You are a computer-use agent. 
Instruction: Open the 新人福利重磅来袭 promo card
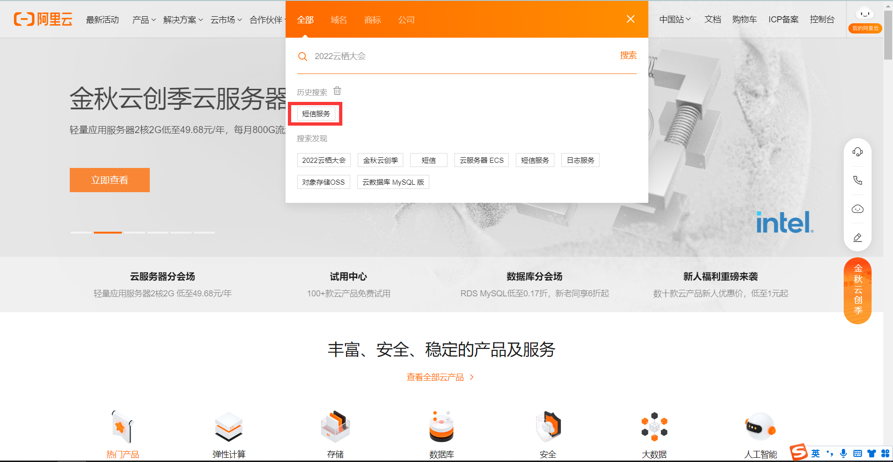[721, 284]
